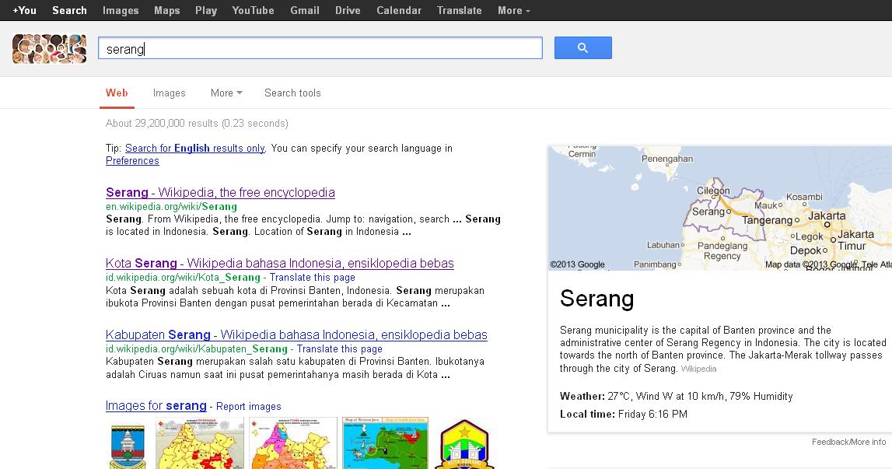The width and height of the screenshot is (892, 469).
Task: Click en.wikipedia.org/wiki/Serang green URL
Action: point(171,207)
